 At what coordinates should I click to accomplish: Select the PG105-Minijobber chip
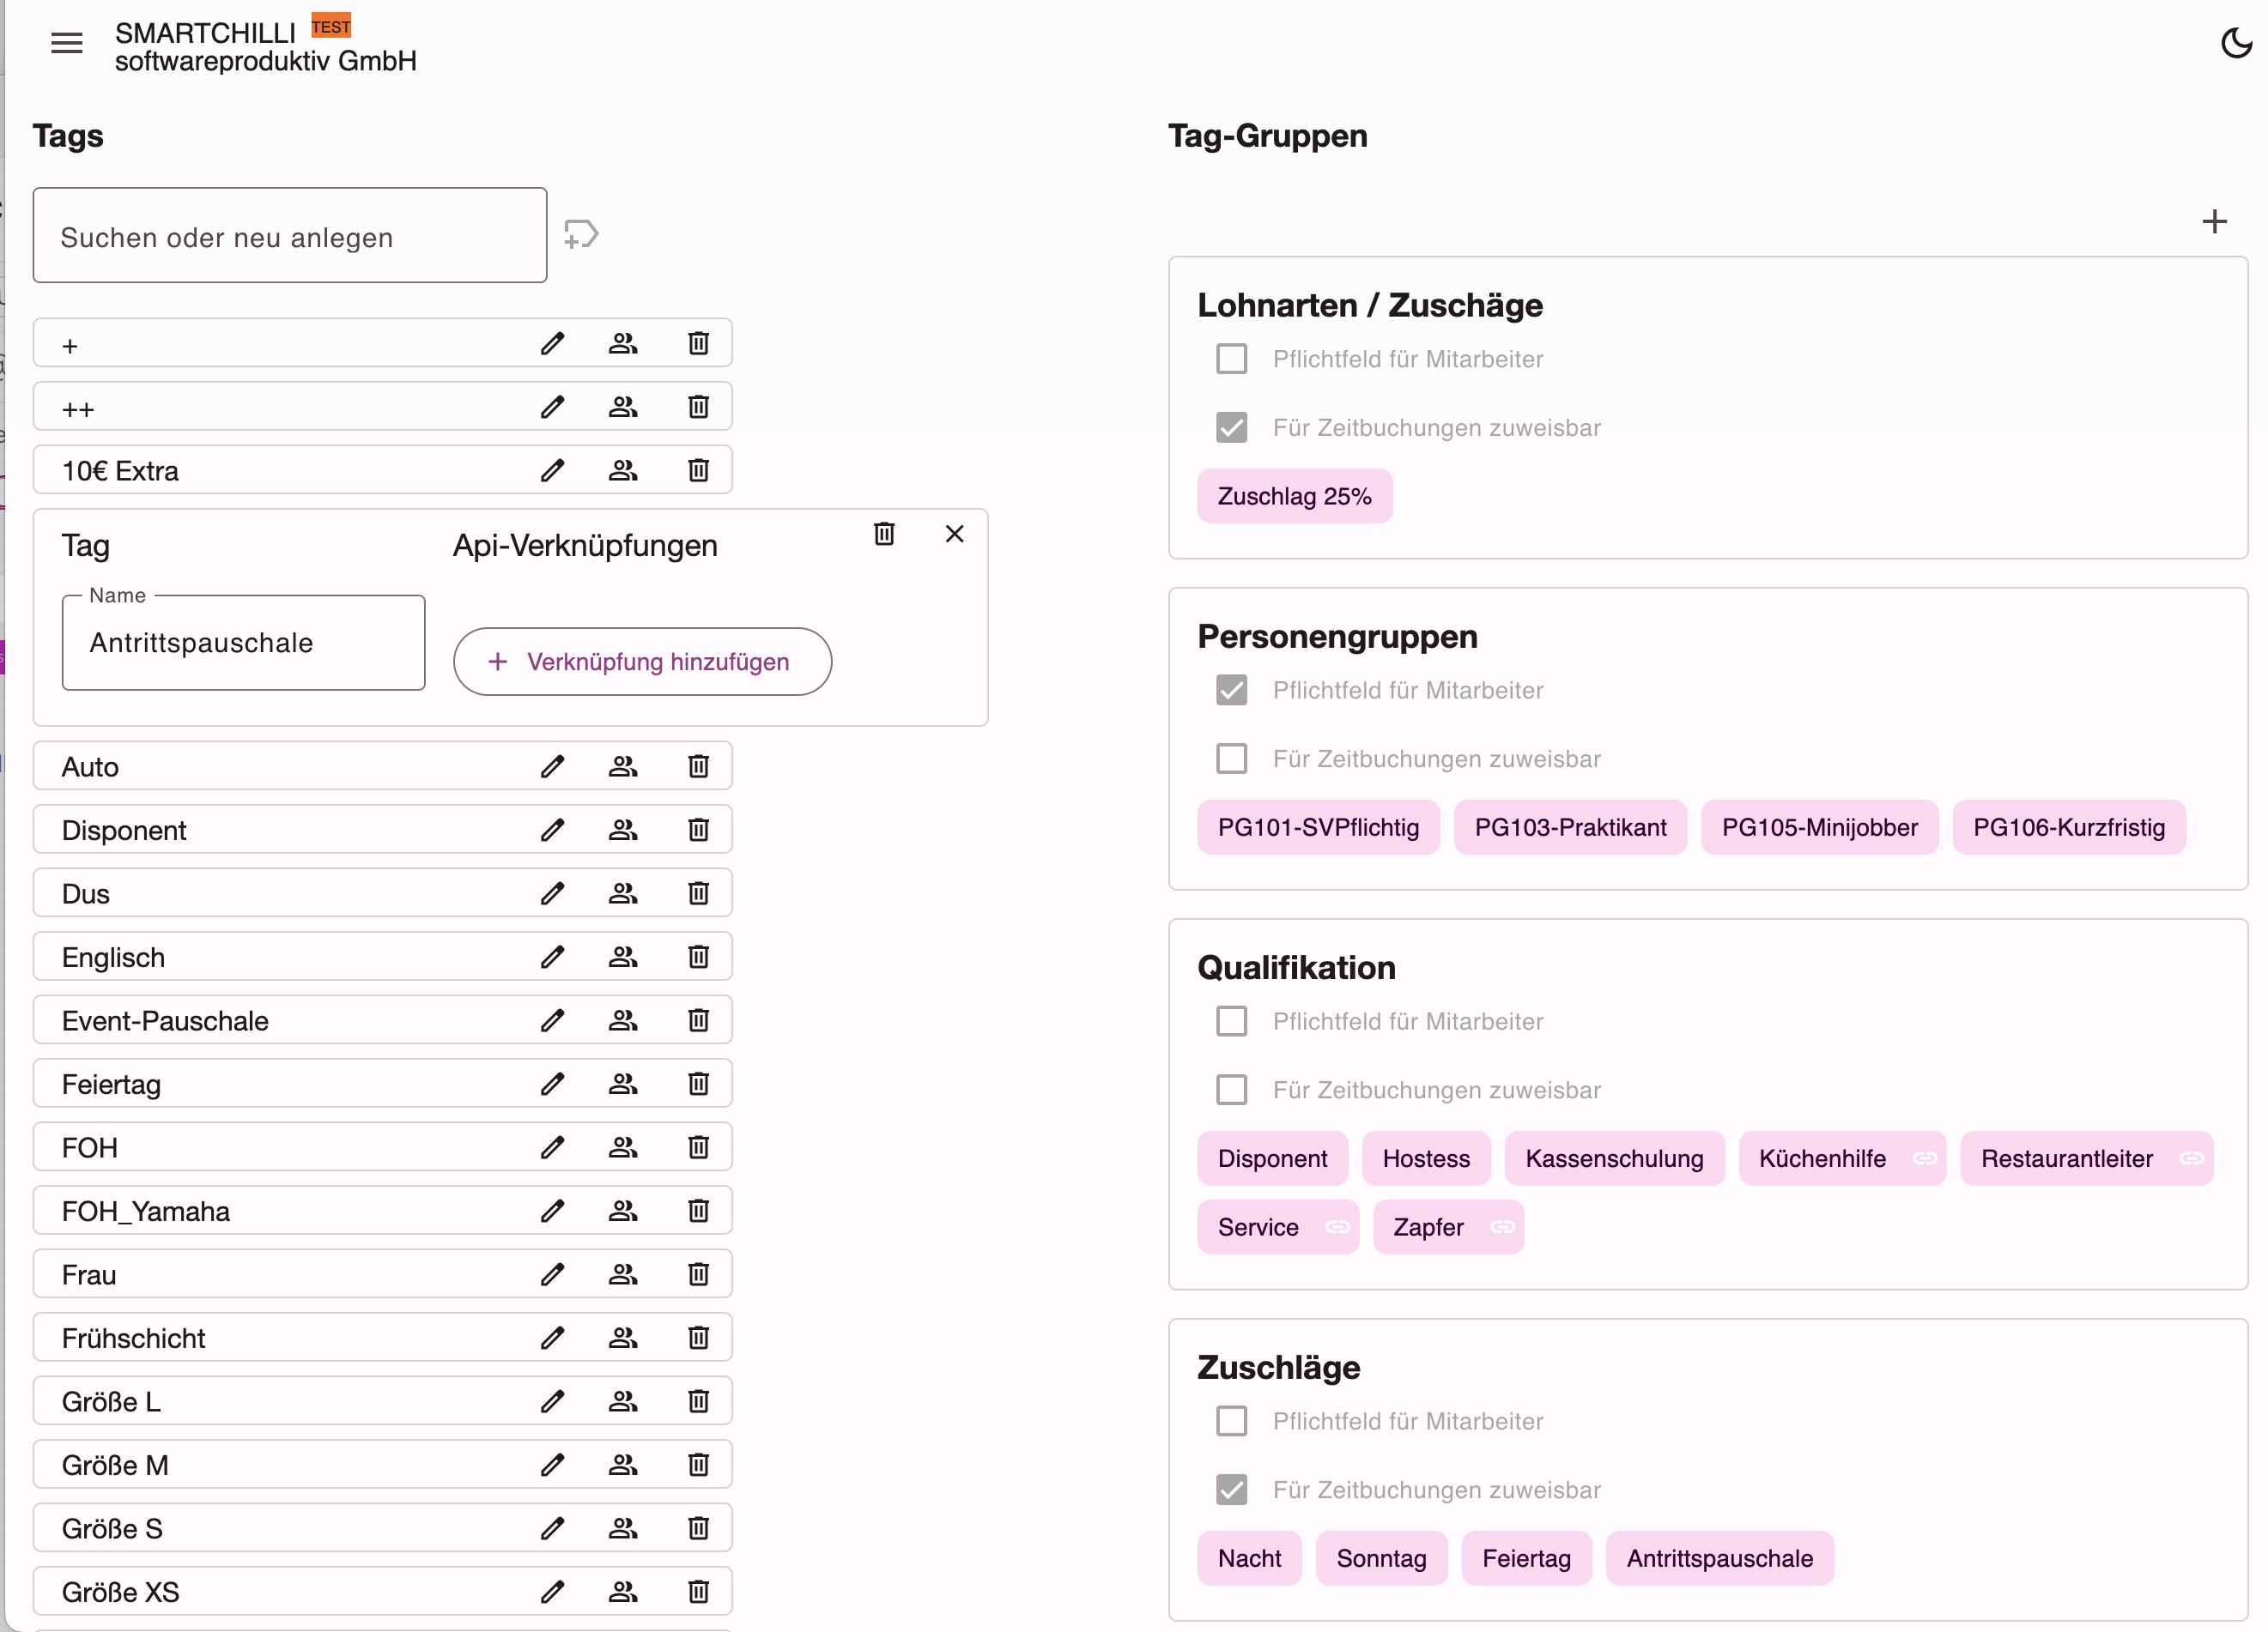1819,827
